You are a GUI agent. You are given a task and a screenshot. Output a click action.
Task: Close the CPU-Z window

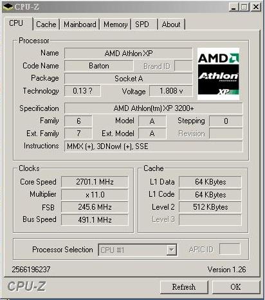(255, 7)
